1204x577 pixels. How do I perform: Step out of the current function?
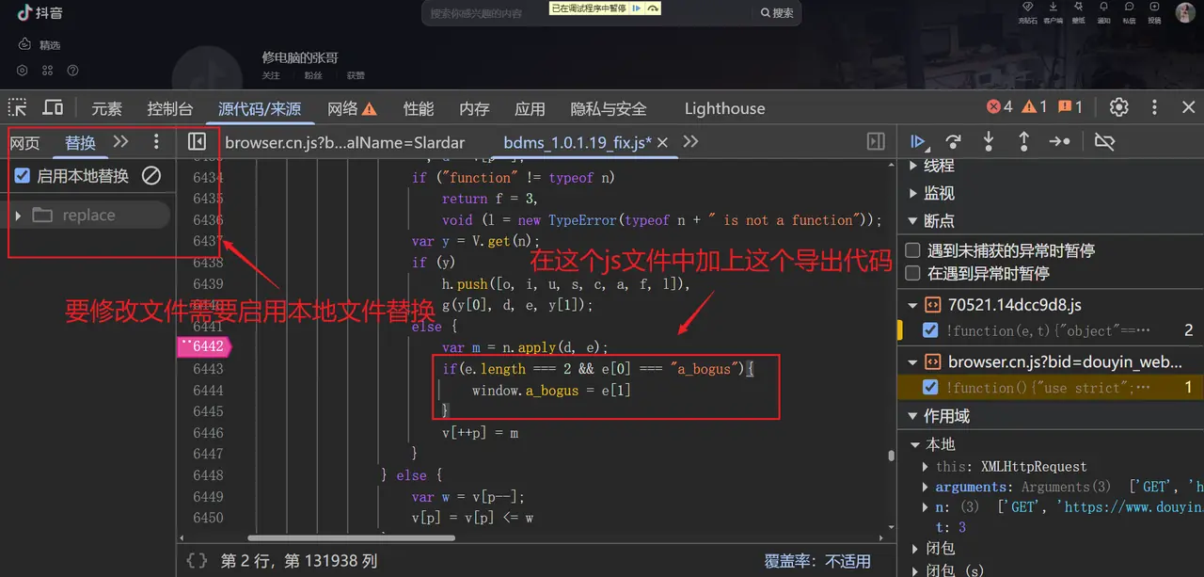(x=1022, y=141)
